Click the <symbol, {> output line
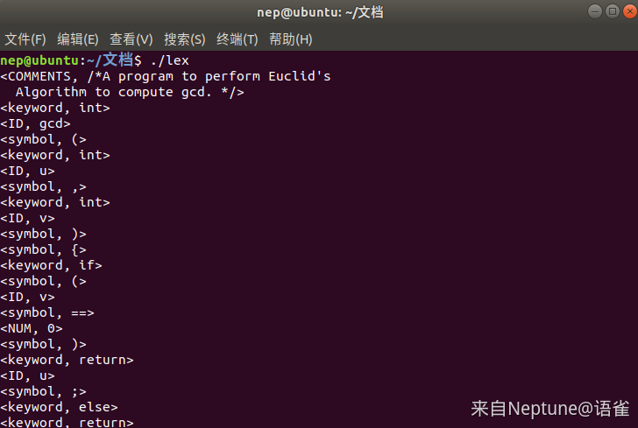 pos(43,249)
